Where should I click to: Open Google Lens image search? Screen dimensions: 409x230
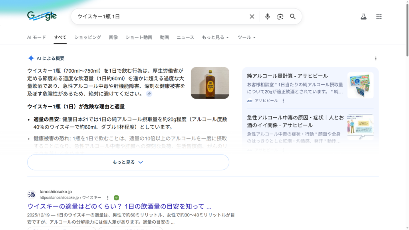tap(280, 16)
